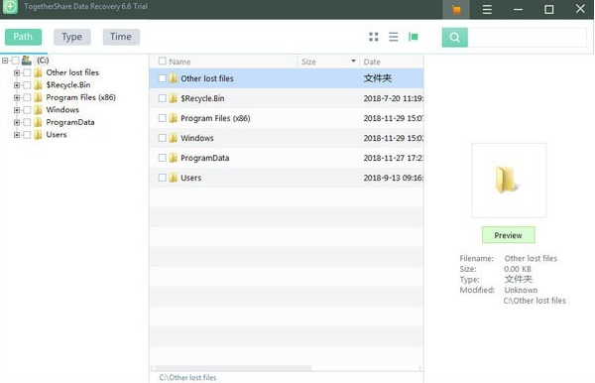Select the Type tab

click(72, 37)
